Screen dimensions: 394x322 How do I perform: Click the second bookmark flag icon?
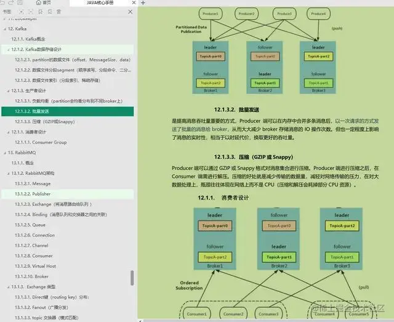(49, 12)
